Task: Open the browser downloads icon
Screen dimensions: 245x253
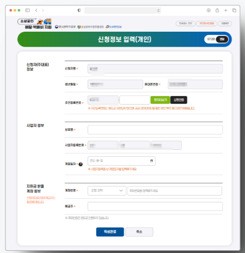Action: (208, 10)
